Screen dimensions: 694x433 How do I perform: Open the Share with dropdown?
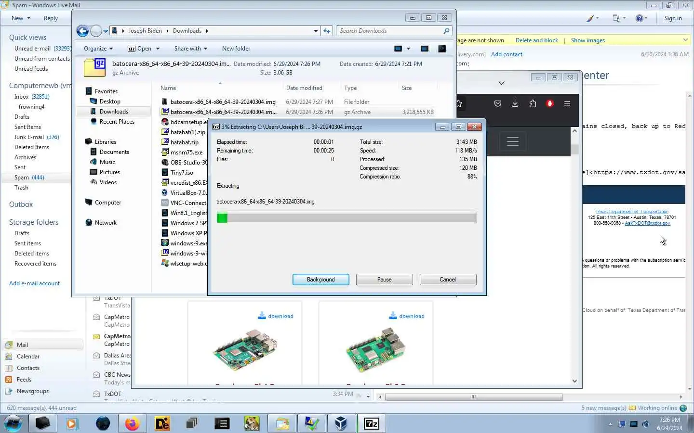(190, 49)
